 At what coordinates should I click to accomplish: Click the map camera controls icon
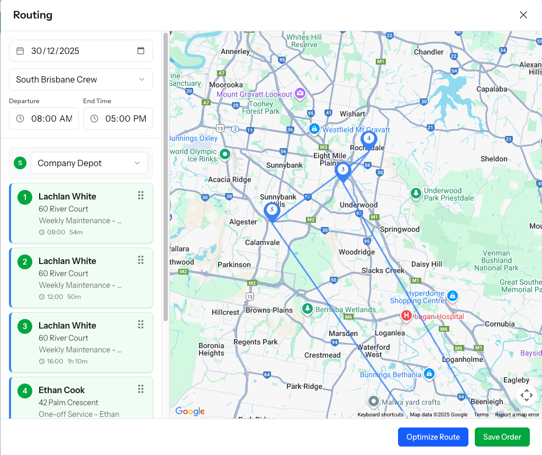tap(526, 395)
